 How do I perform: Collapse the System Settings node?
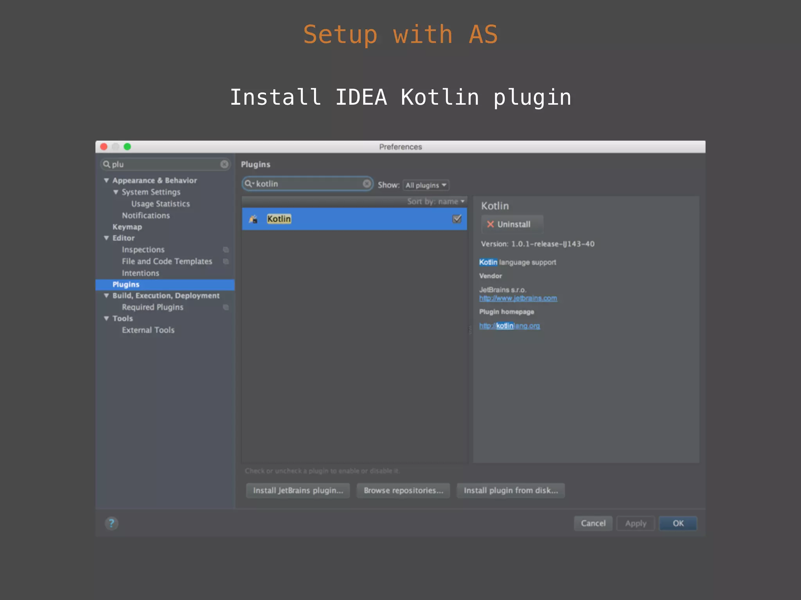click(116, 192)
